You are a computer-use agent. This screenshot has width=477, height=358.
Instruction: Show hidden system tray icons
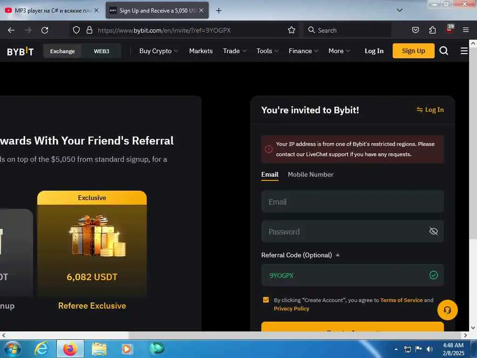(x=396, y=349)
